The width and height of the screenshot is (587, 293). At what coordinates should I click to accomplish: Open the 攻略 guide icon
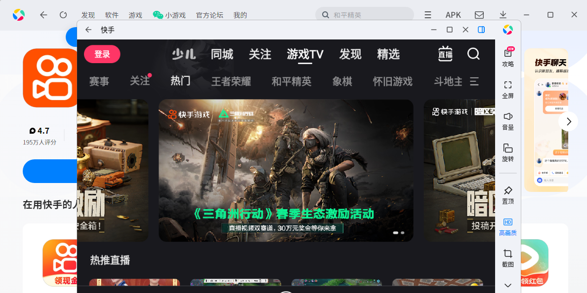coord(508,57)
